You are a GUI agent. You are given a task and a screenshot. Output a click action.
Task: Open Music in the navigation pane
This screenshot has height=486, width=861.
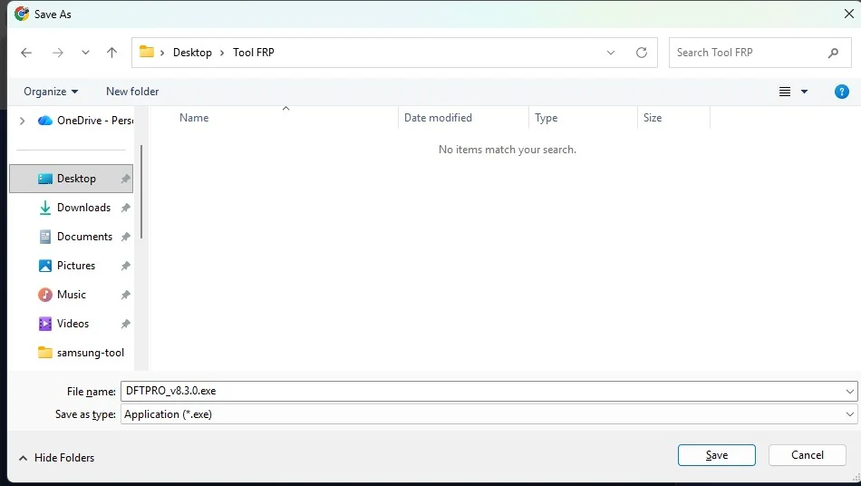coord(62,295)
